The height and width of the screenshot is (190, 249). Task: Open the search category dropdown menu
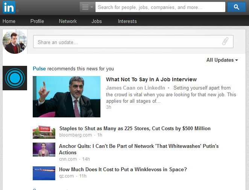click(x=88, y=7)
